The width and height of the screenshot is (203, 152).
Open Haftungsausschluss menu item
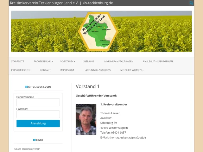tap(97, 70)
